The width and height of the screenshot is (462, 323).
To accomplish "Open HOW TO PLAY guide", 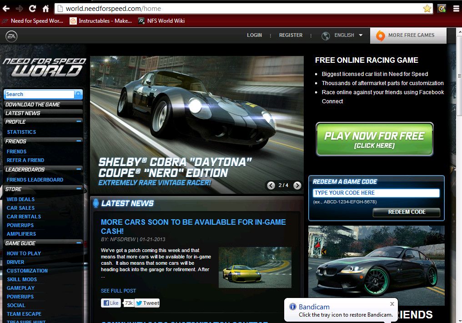I will [24, 253].
